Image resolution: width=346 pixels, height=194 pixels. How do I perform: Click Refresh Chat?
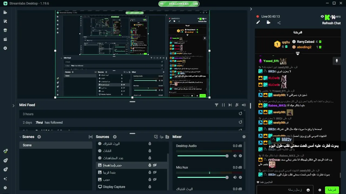(331, 23)
